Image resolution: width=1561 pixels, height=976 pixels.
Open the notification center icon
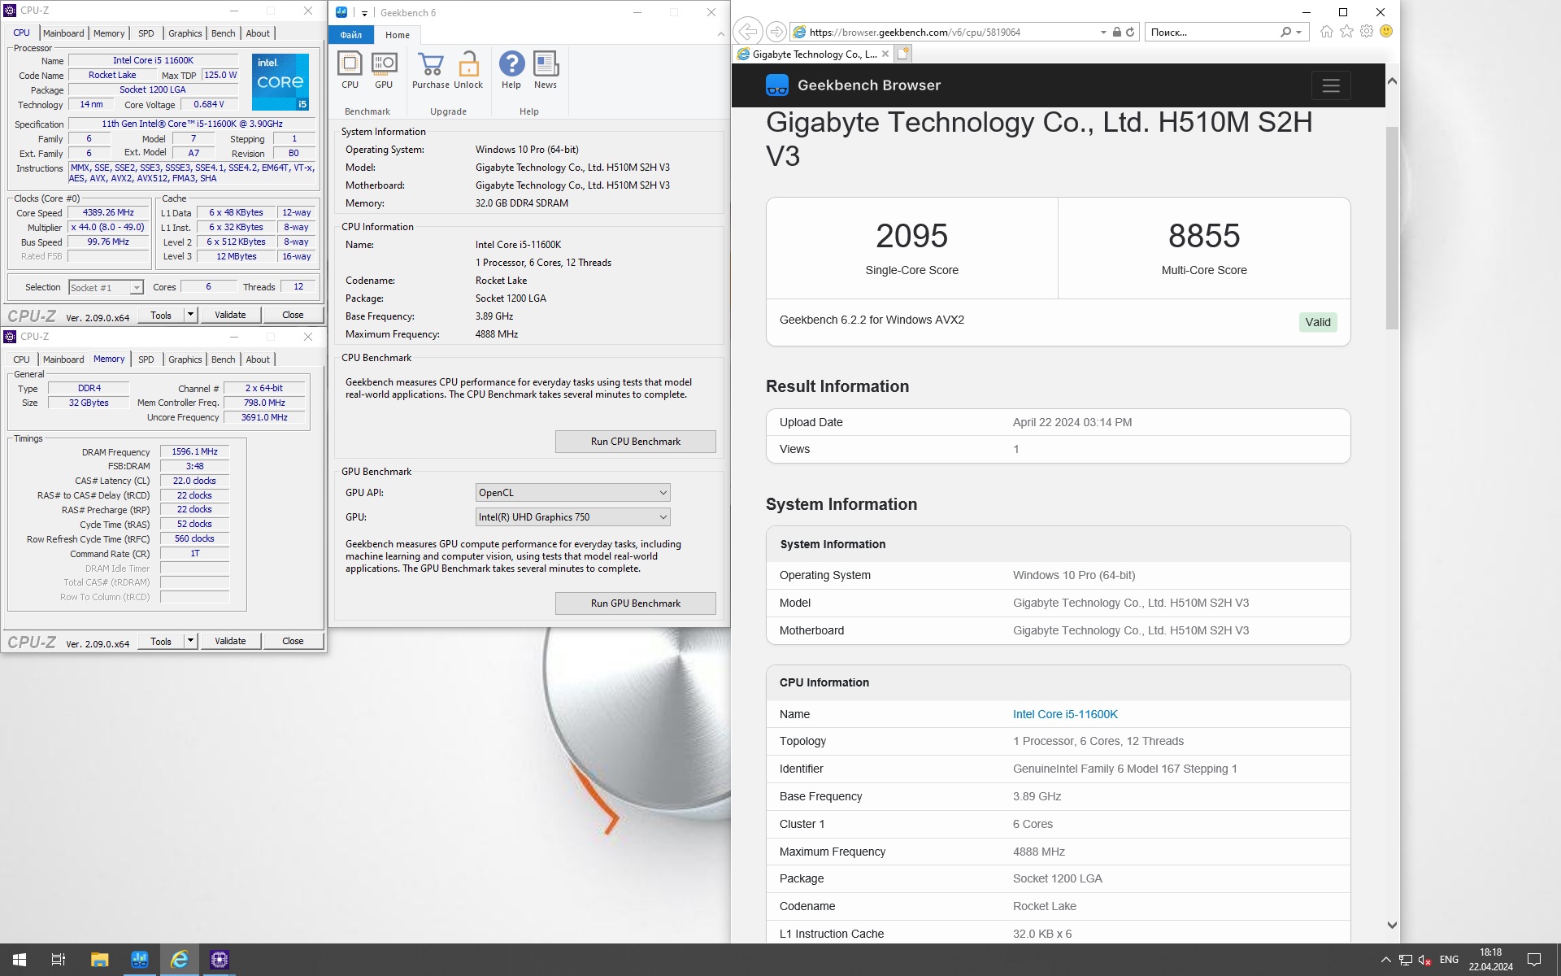coord(1534,960)
